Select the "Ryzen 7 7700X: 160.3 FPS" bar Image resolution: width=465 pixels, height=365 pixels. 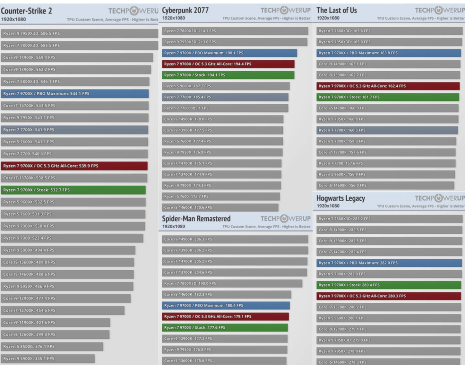click(387, 130)
